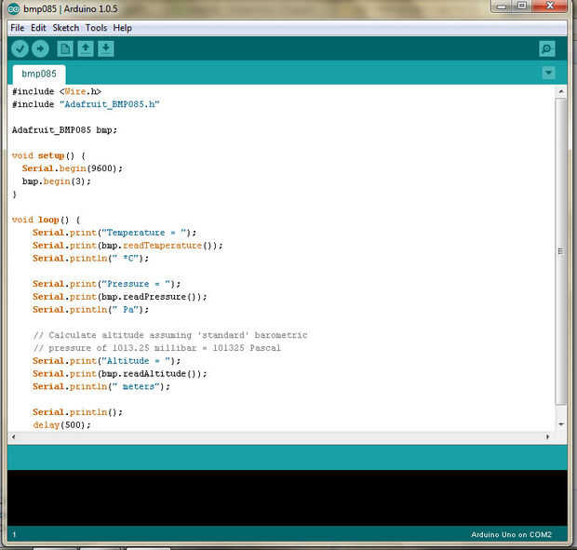Click the 'bmp.readTemperature()' line
Image resolution: width=577 pixels, height=550 pixels.
(127, 246)
